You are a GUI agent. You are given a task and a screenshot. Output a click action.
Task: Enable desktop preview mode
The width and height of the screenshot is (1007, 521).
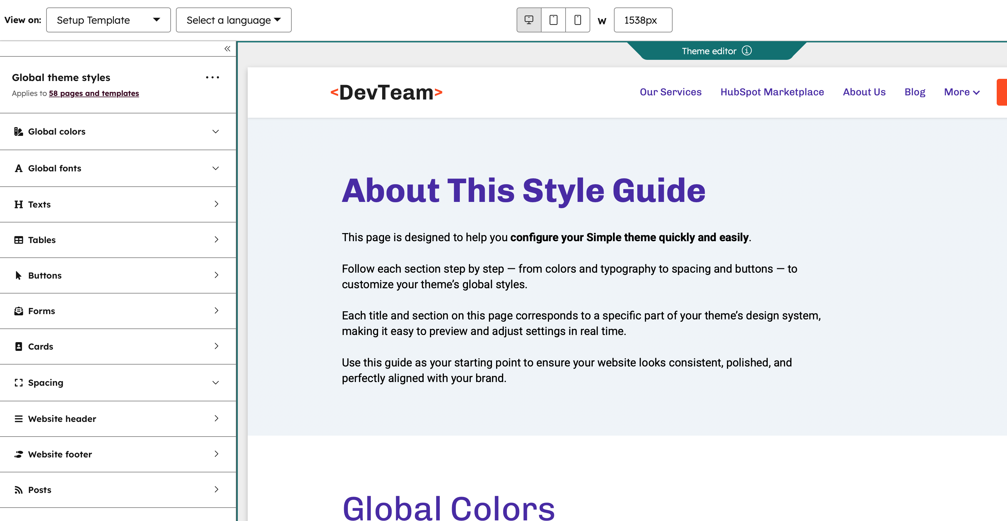click(x=528, y=20)
